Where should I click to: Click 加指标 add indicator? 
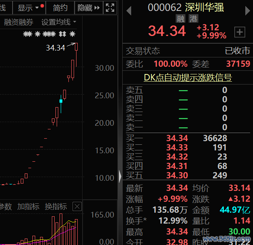point(28,207)
